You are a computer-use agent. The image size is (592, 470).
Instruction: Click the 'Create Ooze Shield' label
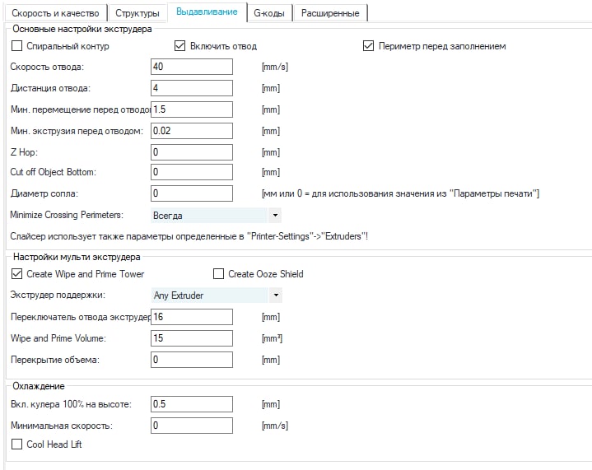click(x=266, y=274)
